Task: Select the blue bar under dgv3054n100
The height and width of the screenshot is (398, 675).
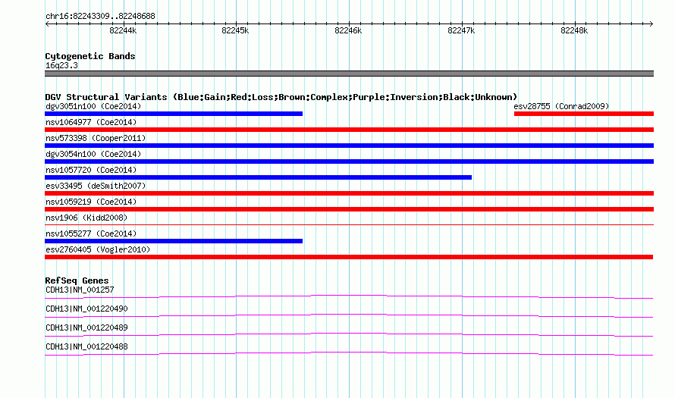Action: [349, 161]
